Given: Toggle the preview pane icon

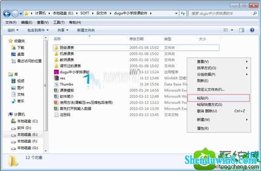Looking at the screenshot, I should tap(241, 30).
